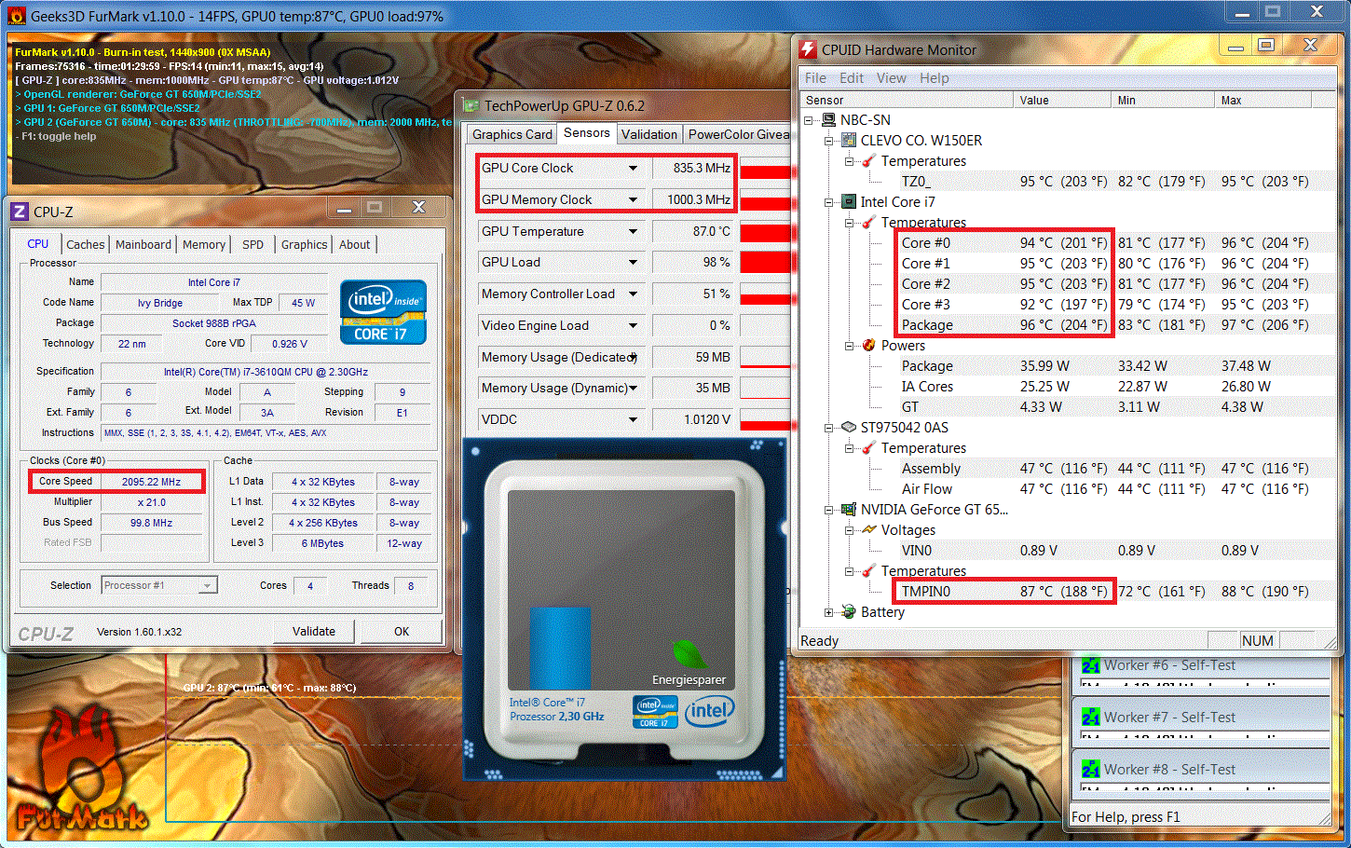Click the Worker #6 Self-Test window icon
This screenshot has height=848, width=1351.
[1091, 665]
